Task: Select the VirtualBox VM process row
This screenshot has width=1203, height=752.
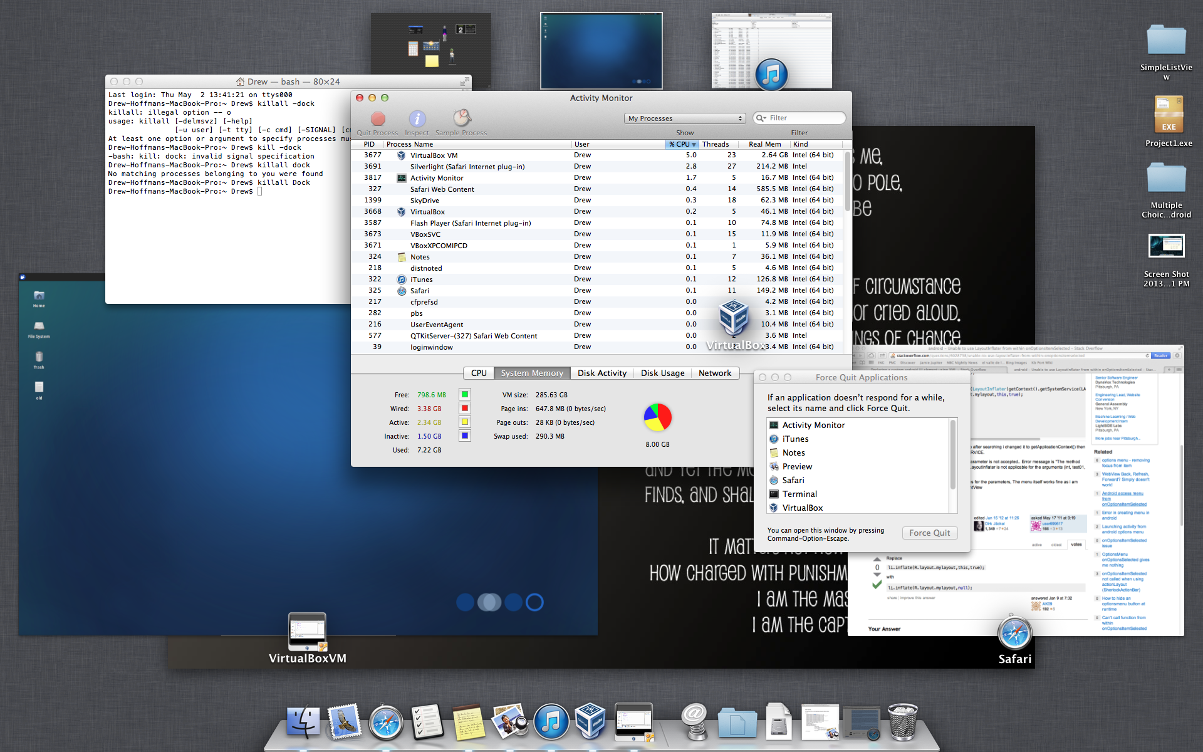Action: [x=597, y=155]
